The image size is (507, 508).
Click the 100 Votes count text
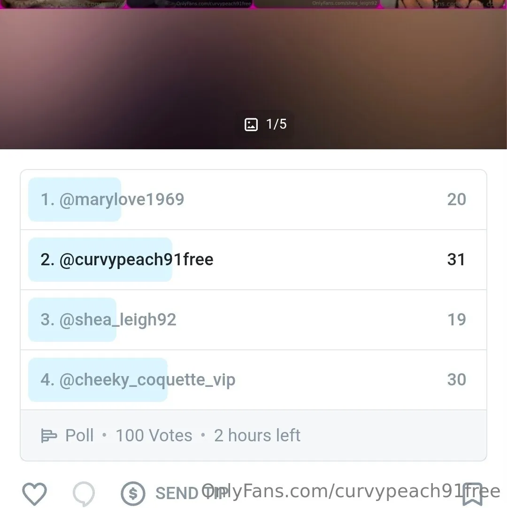(x=154, y=435)
